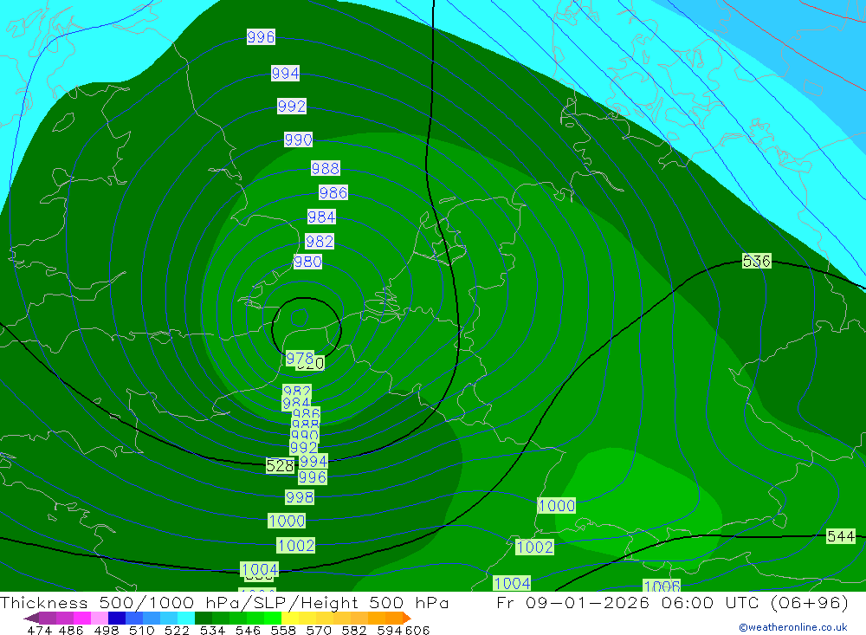Pick the light pink legend swatch
Screen dimensions: 866x635
coord(100,618)
